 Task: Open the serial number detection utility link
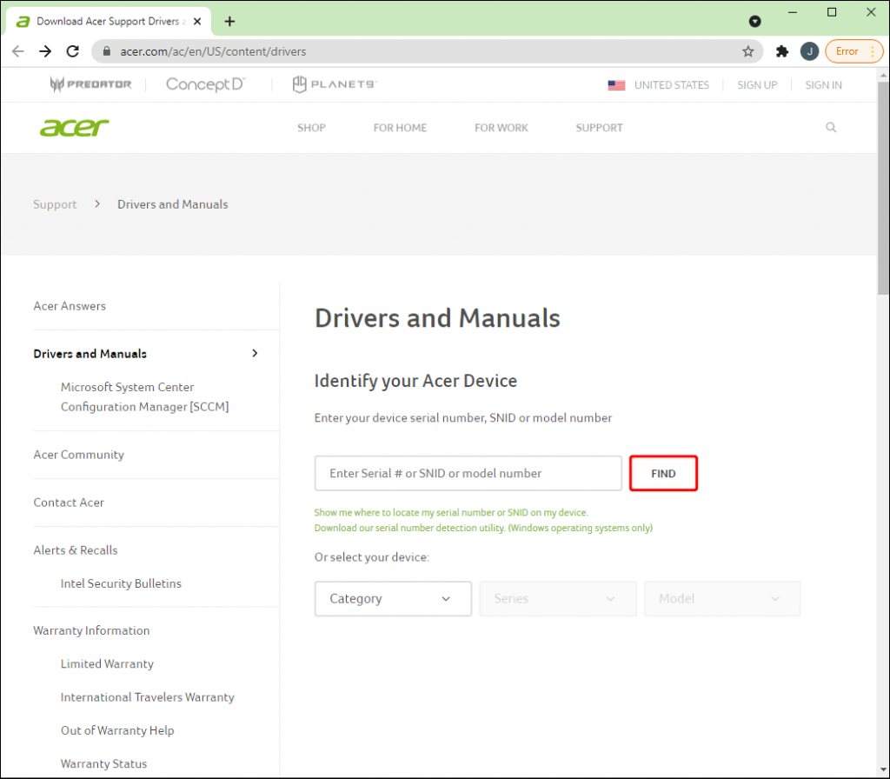[x=483, y=528]
